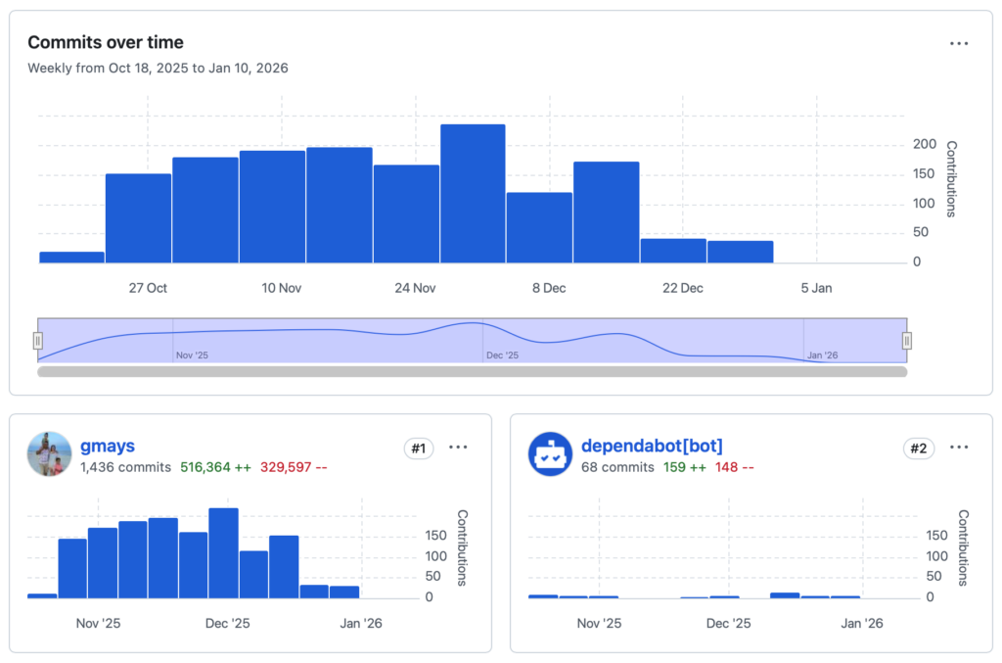Click the horizontal gray scrollbar under the navigator
The image size is (1002, 663).
pos(472,372)
